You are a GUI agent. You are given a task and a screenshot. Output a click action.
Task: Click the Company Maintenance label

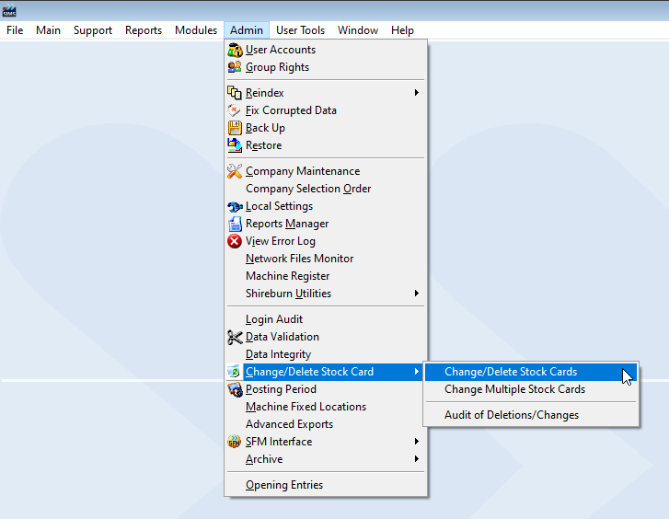click(303, 171)
